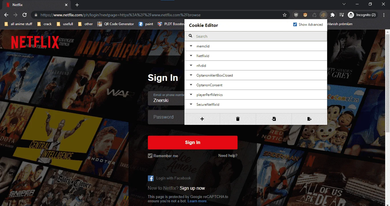390x206 pixels.
Task: Click the Need help? link
Action: (228, 156)
